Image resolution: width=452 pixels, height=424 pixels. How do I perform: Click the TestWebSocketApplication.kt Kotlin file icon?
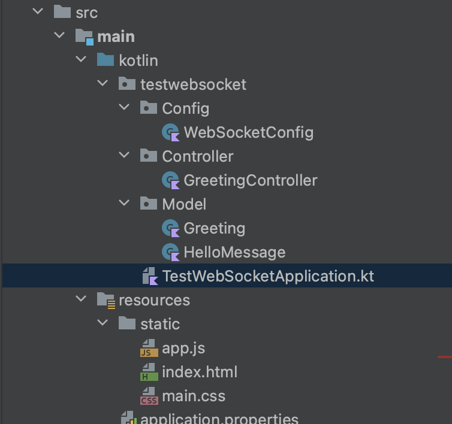click(149, 276)
